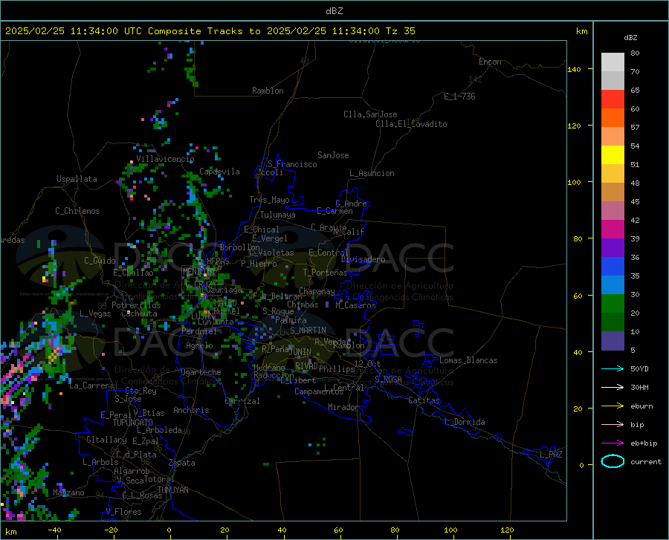Click the 'dBZ' title in the top bar
669x540 pixels.
click(334, 11)
